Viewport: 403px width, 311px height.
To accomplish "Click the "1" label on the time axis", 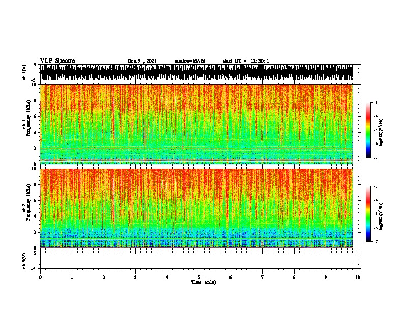I will 72,277.
